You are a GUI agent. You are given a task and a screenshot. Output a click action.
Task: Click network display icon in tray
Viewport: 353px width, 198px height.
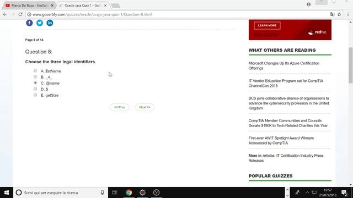point(314,193)
